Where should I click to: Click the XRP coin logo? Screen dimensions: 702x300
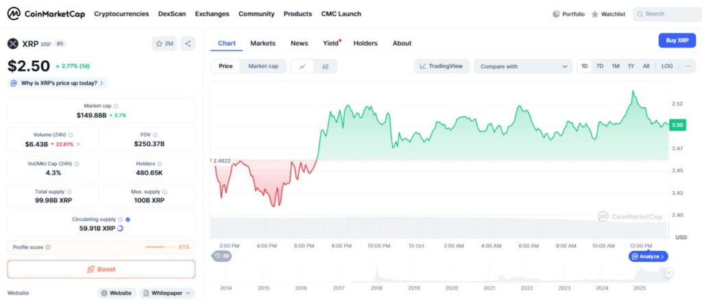[13, 44]
